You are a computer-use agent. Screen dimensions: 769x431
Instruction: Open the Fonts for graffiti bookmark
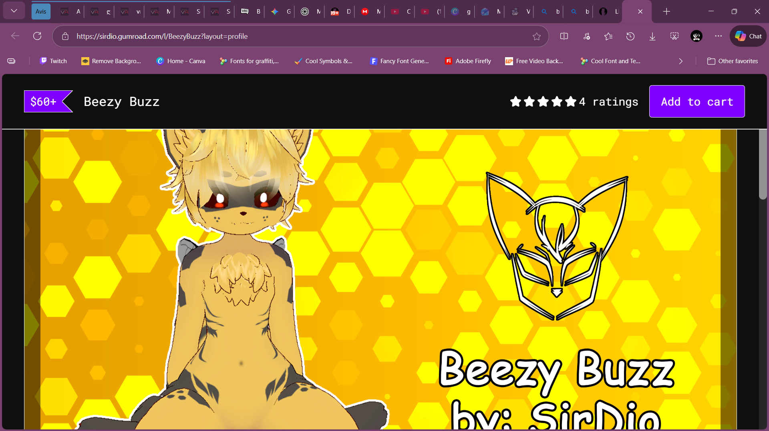pyautogui.click(x=249, y=61)
